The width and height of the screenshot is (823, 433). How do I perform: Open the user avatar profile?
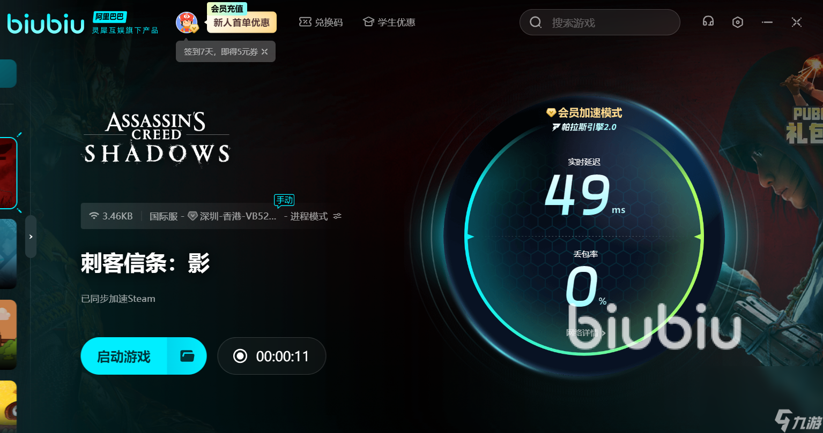[187, 22]
